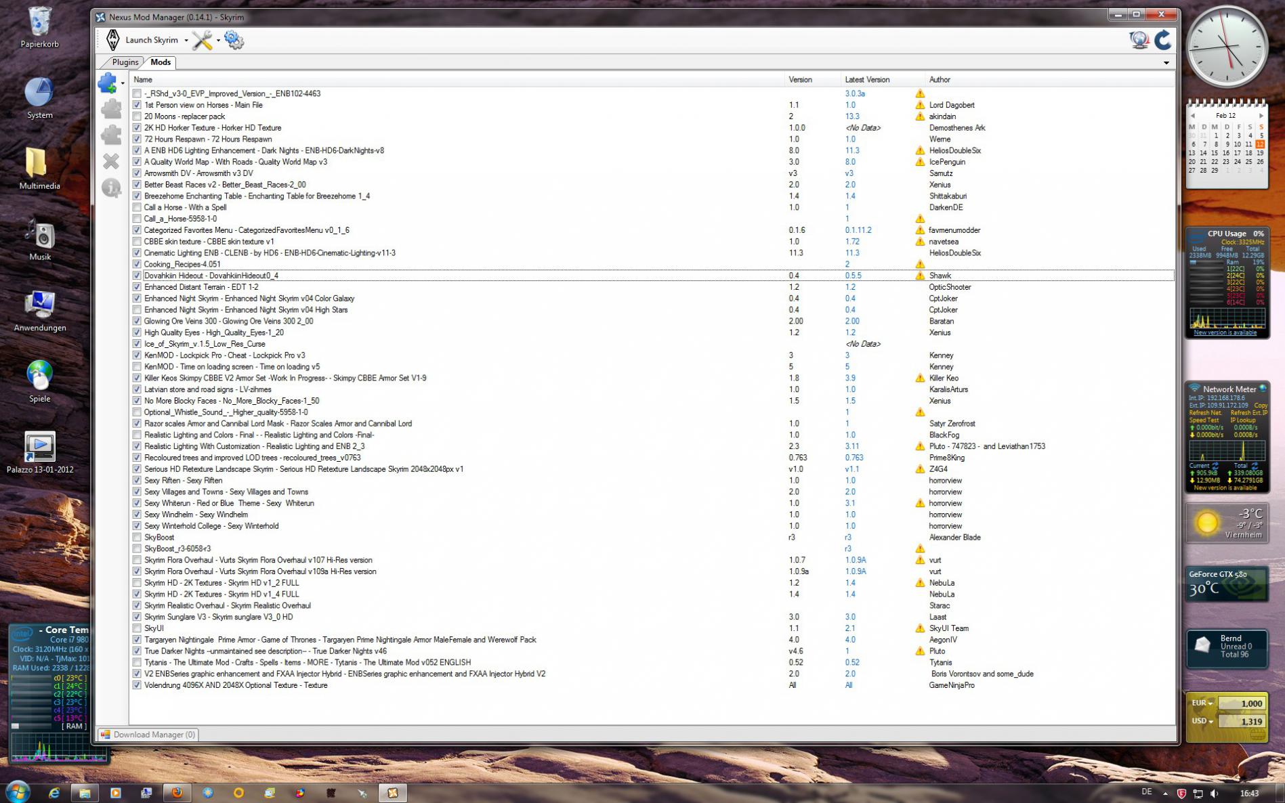Click the grey mod info icon

coord(111,188)
